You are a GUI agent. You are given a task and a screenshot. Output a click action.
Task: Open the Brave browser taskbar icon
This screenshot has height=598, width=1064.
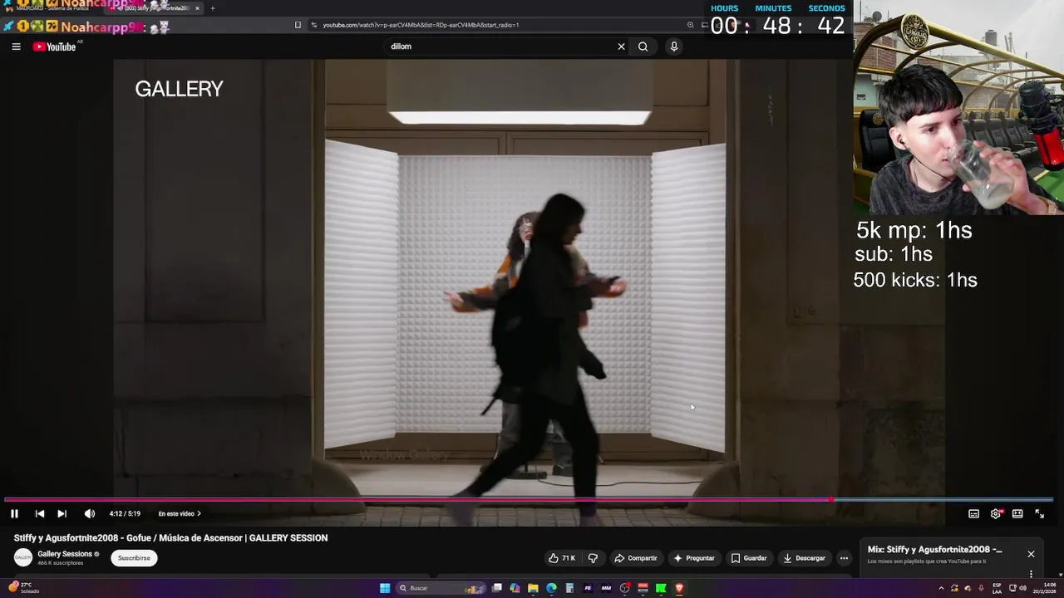pos(679,588)
